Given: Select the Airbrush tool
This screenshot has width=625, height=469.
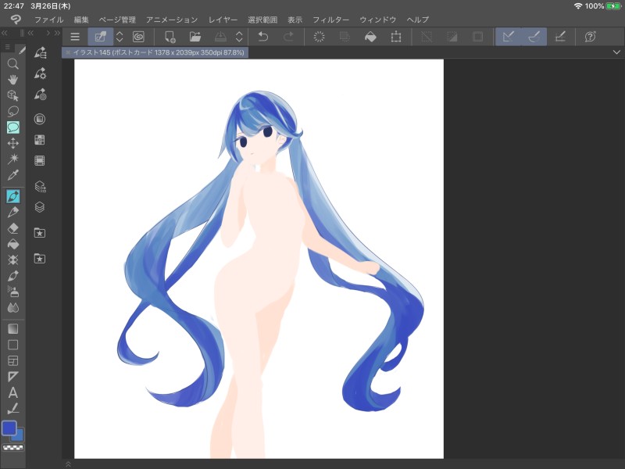Looking at the screenshot, I should coord(12,292).
